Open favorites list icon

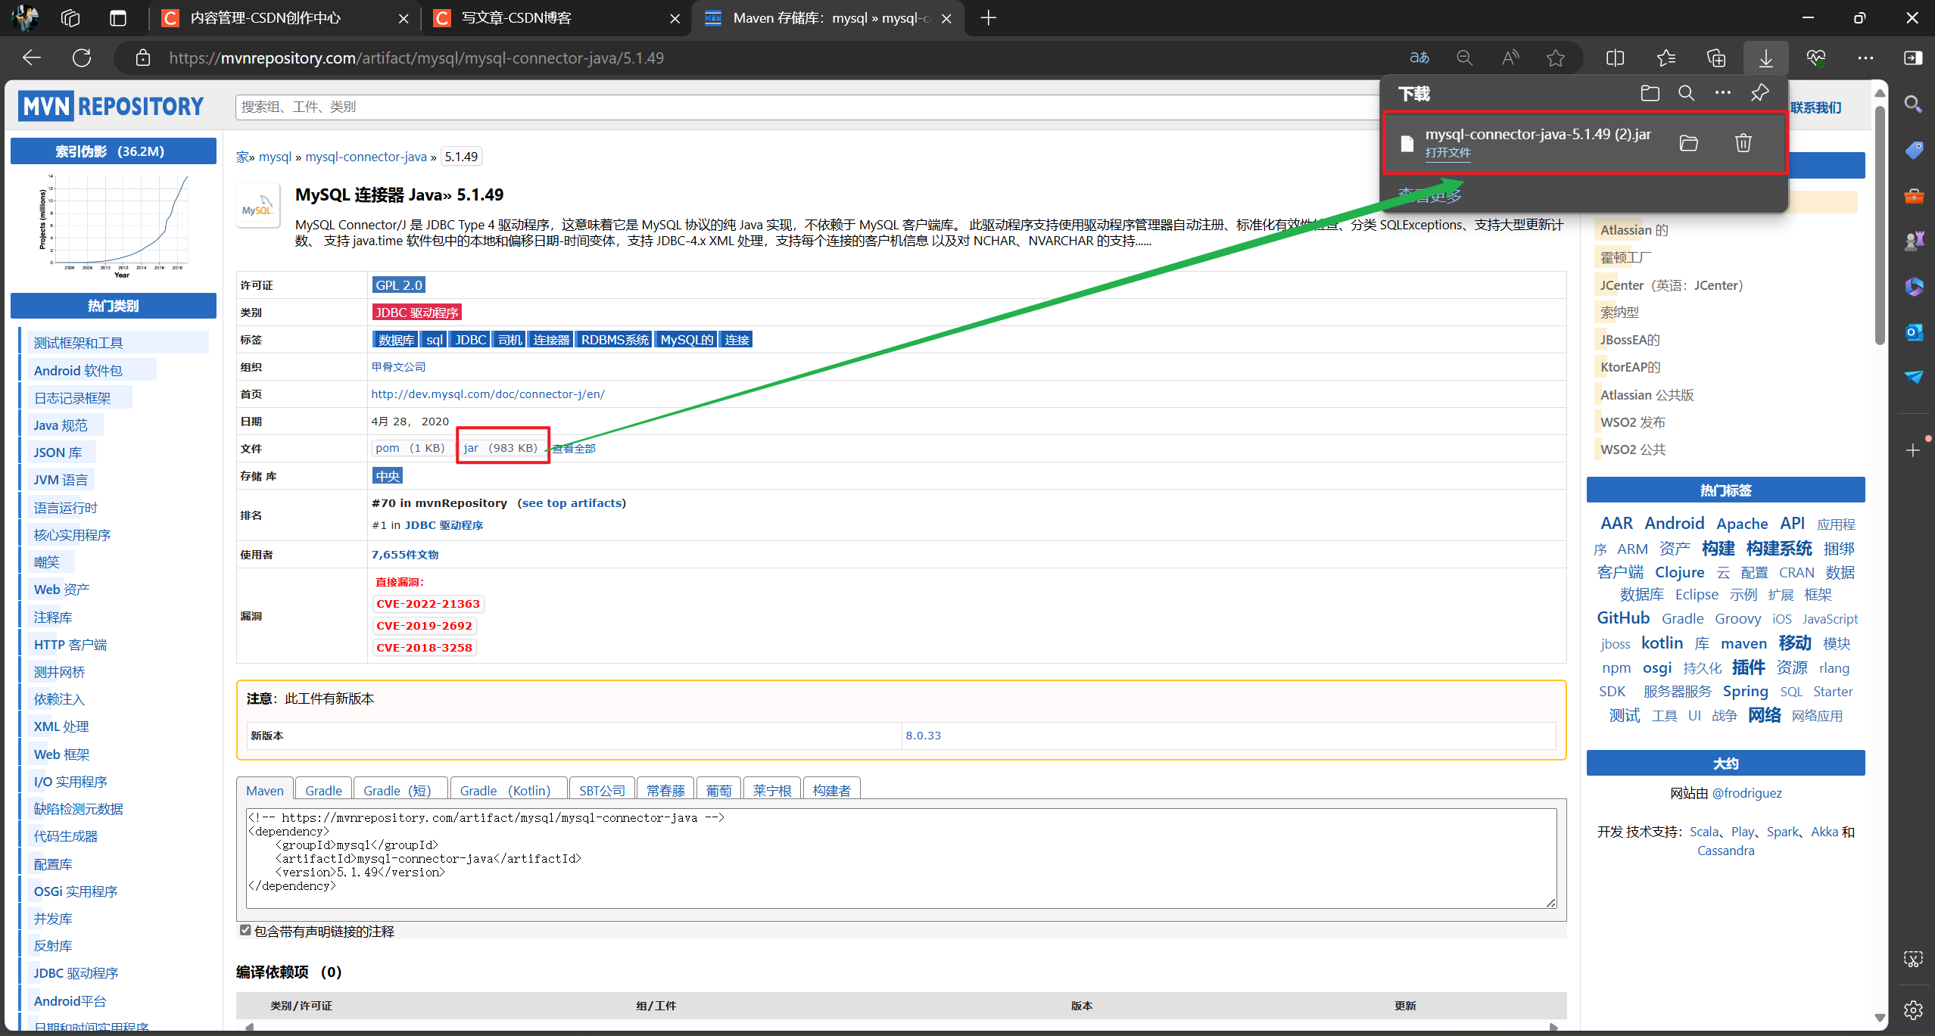click(x=1665, y=58)
